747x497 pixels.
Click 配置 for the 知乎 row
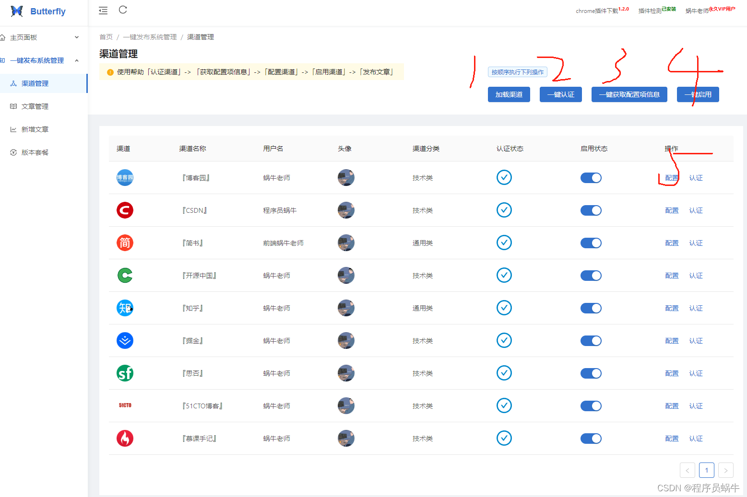(672, 308)
